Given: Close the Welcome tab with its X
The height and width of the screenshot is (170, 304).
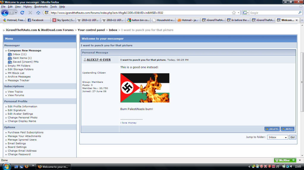Looking at the screenshot, I should (297, 20).
